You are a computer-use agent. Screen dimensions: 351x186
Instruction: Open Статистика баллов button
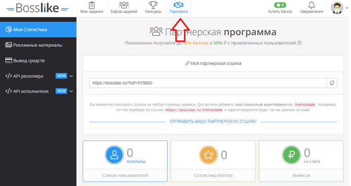(213, 175)
